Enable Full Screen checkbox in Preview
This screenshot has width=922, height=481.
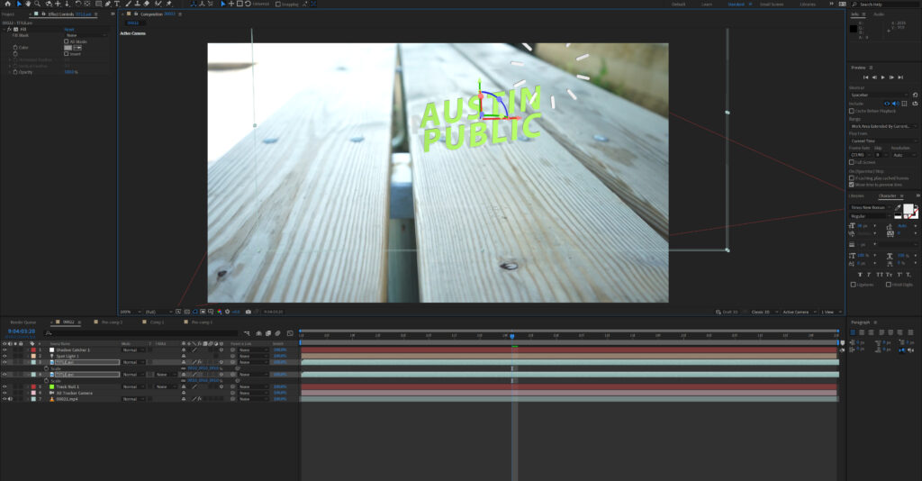point(852,162)
